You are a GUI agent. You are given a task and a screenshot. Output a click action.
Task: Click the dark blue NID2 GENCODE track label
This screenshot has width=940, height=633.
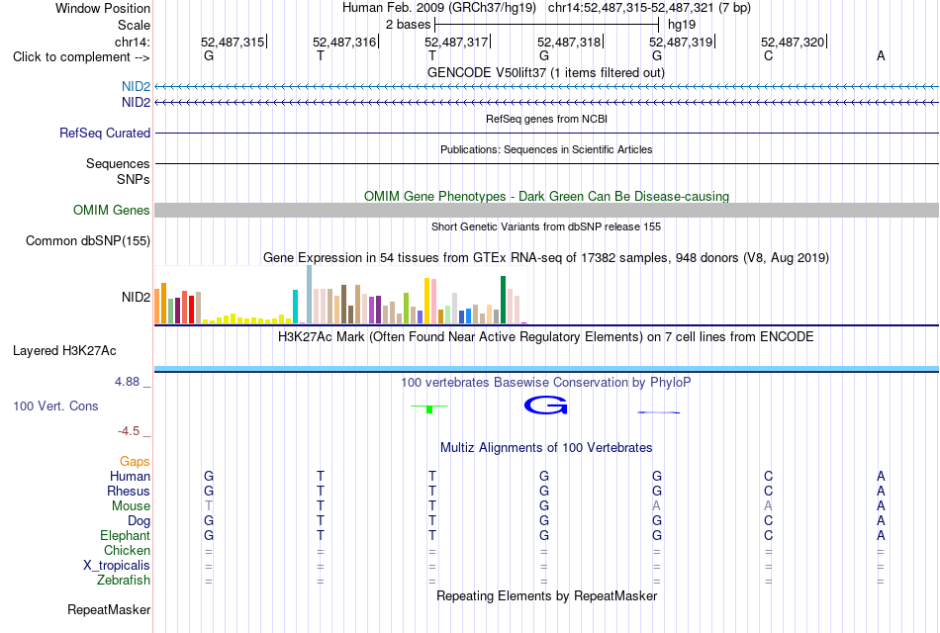point(136,103)
